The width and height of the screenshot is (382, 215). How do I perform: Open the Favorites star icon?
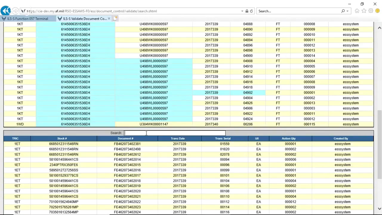click(364, 11)
